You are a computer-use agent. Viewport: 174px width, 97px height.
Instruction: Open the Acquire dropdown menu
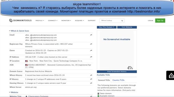click(79, 20)
